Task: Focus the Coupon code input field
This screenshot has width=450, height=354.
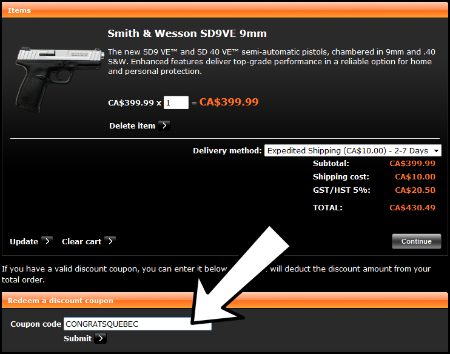Action: 138,324
